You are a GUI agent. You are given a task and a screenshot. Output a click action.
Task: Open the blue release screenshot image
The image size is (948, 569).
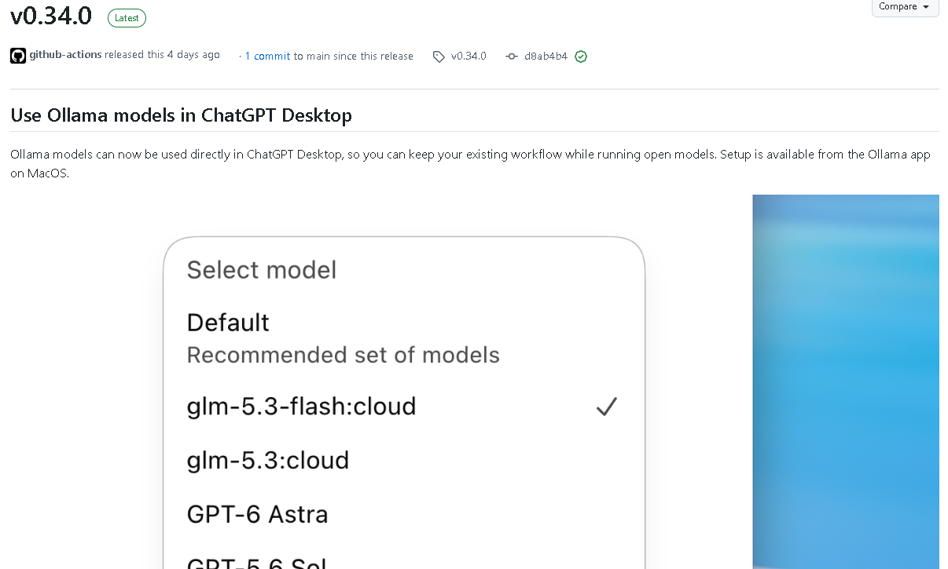pos(846,381)
